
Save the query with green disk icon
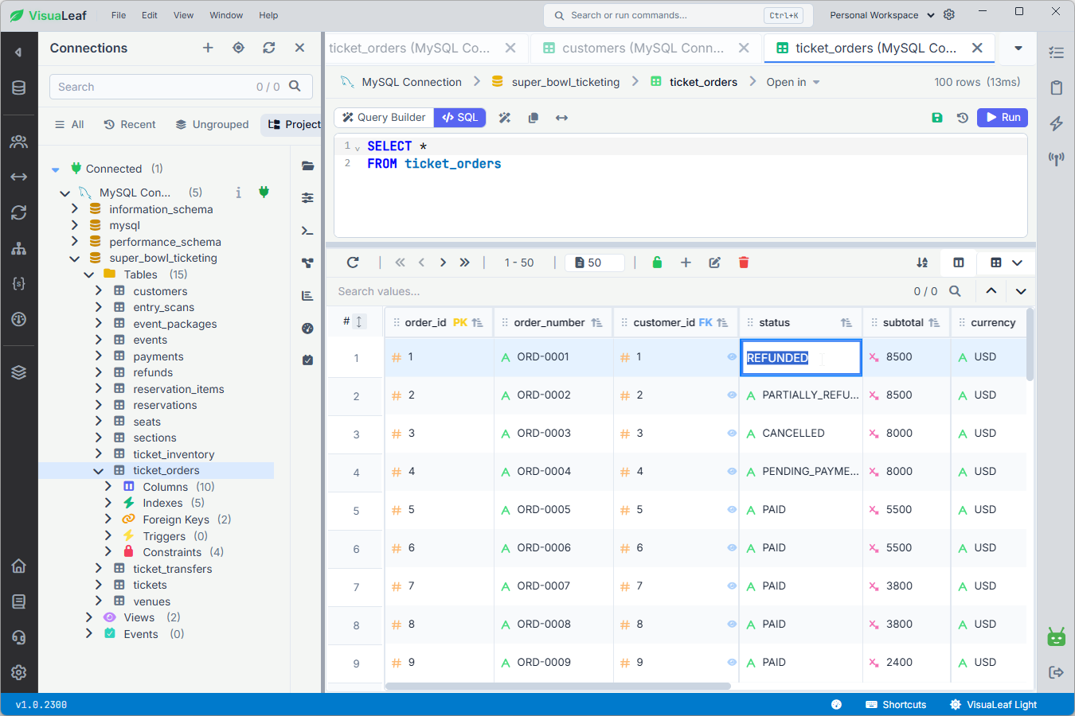click(x=937, y=118)
